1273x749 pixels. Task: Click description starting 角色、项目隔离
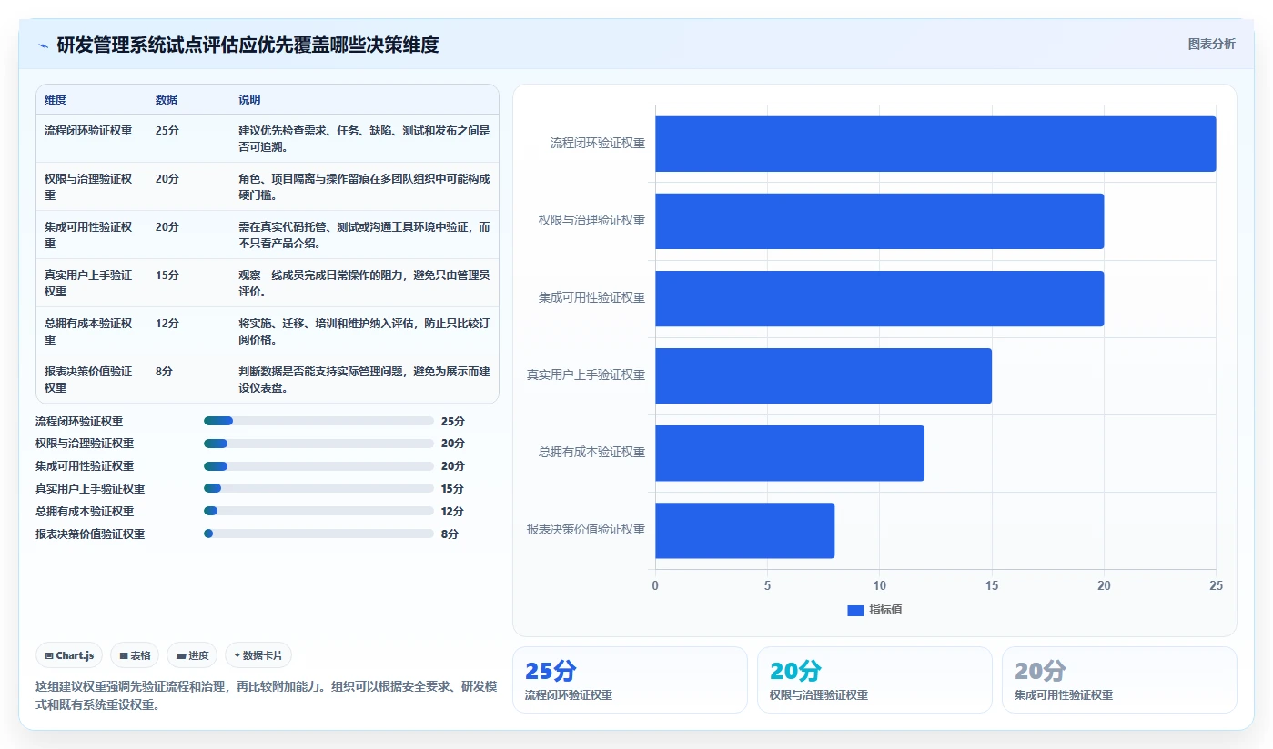tap(364, 186)
